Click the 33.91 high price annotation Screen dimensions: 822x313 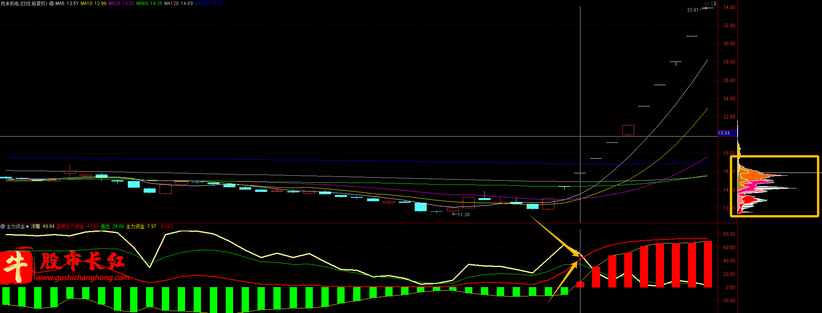pyautogui.click(x=693, y=10)
